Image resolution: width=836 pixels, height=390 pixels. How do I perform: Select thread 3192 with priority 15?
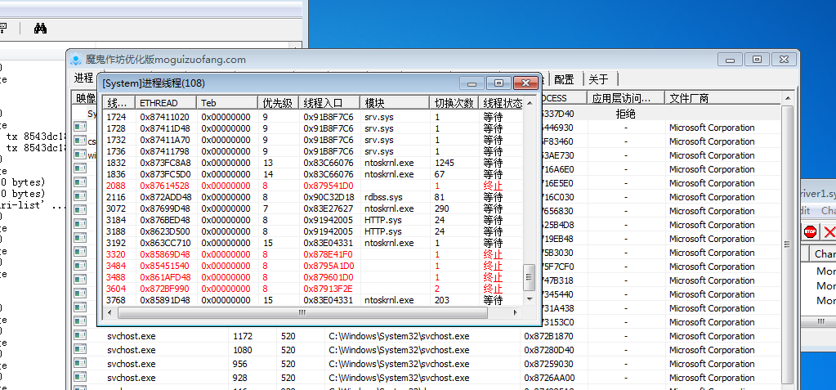tap(314, 243)
